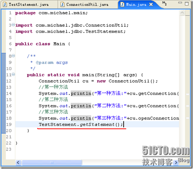Click the comment '//第二种方法' on line 15
The height and width of the screenshot is (169, 193).
pyautogui.click(x=53, y=100)
